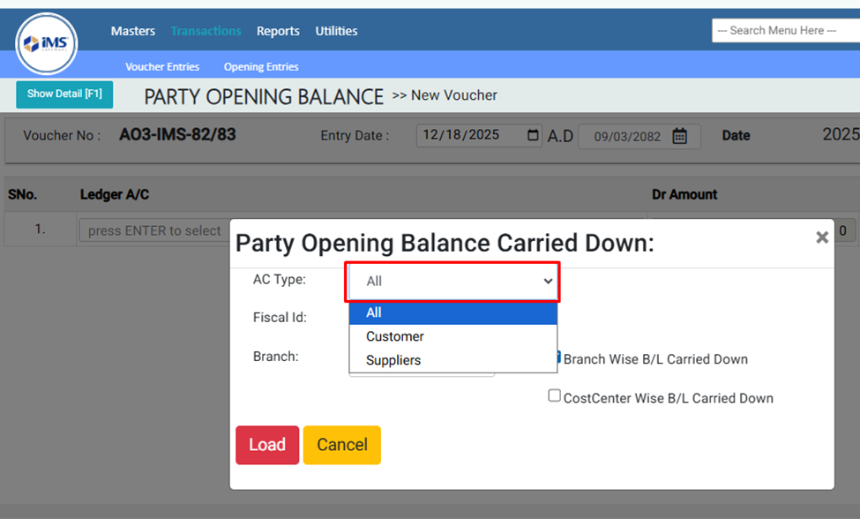Close the Carried Down dialog with X
Image resolution: width=860 pixels, height=519 pixels.
[x=821, y=237]
